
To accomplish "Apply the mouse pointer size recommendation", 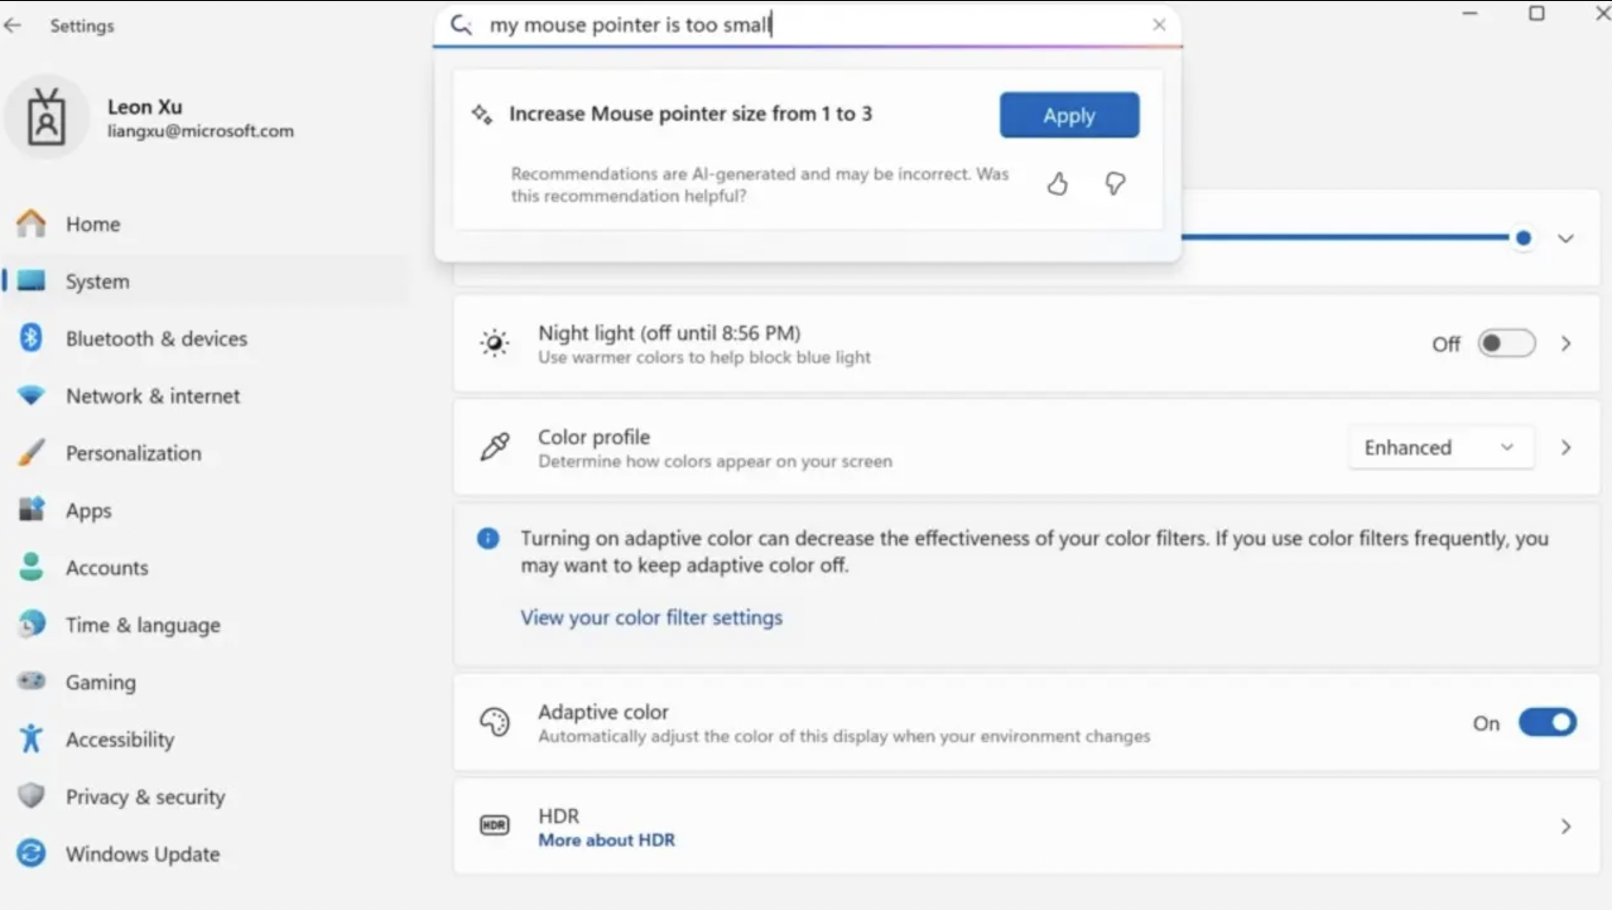I will tap(1069, 115).
